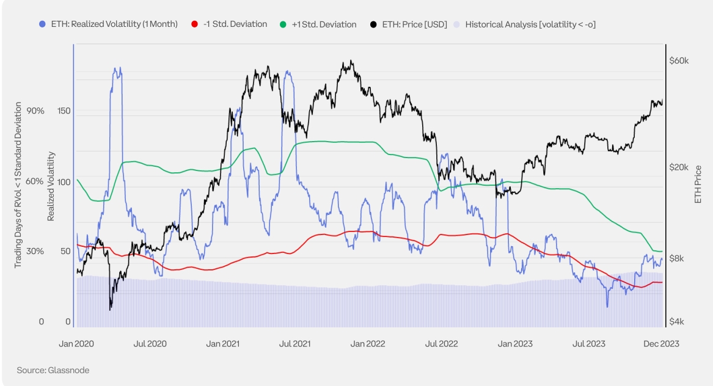Click the ETH Price axis title
Image resolution: width=713 pixels, height=386 pixels.
[698, 184]
